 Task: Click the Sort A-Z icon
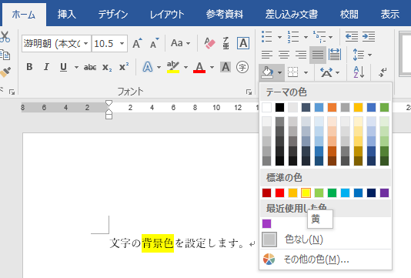[359, 72]
